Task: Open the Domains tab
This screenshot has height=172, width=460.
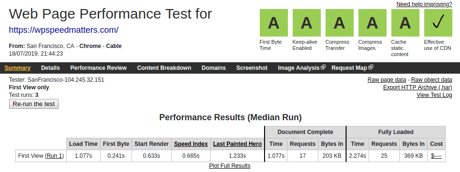Action: coord(214,68)
